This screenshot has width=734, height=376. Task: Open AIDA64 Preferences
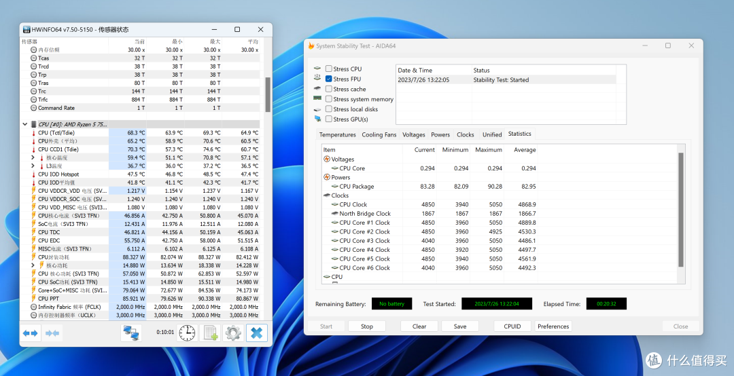click(x=553, y=326)
